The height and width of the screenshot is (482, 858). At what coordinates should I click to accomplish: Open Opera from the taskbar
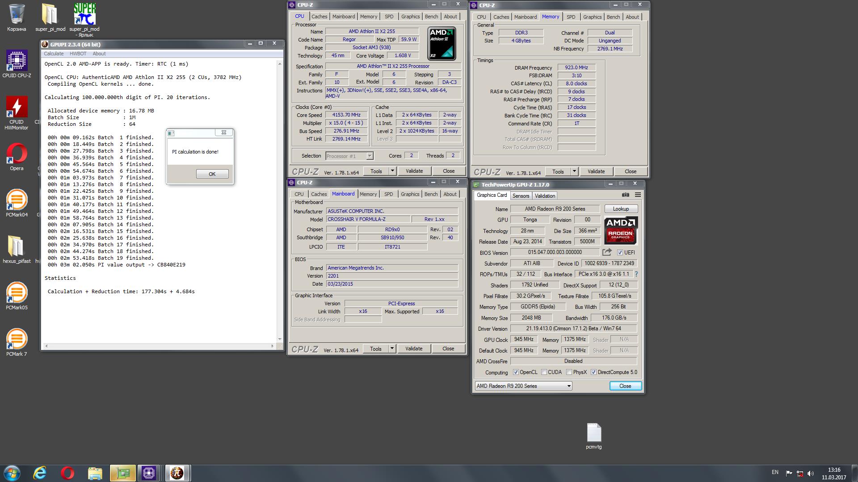[x=67, y=473]
